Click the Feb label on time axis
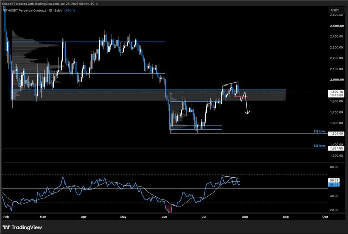The image size is (348, 234). [6, 217]
